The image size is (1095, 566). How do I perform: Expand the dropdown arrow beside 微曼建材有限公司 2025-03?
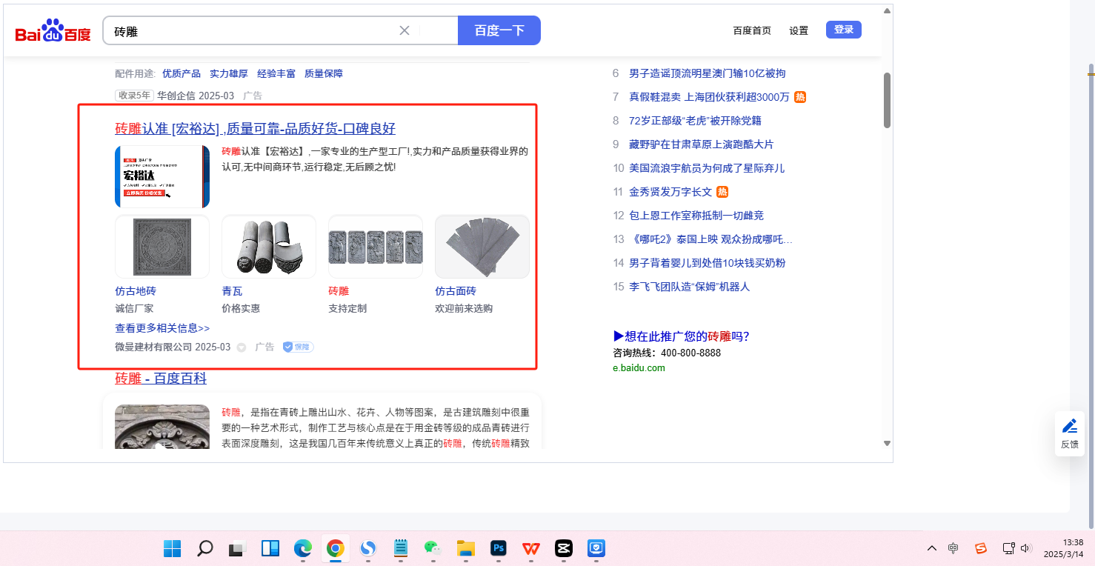click(242, 347)
